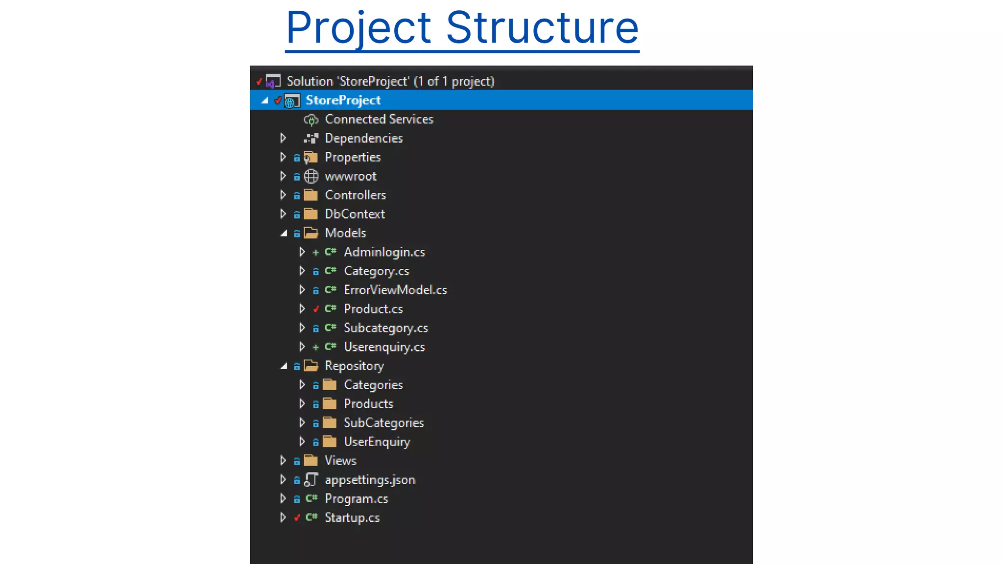Click the C# icon beside Product.cs
Viewport: 1003px width, 564px height.
331,309
